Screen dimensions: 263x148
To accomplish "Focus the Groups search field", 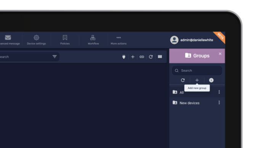I will (197, 71).
